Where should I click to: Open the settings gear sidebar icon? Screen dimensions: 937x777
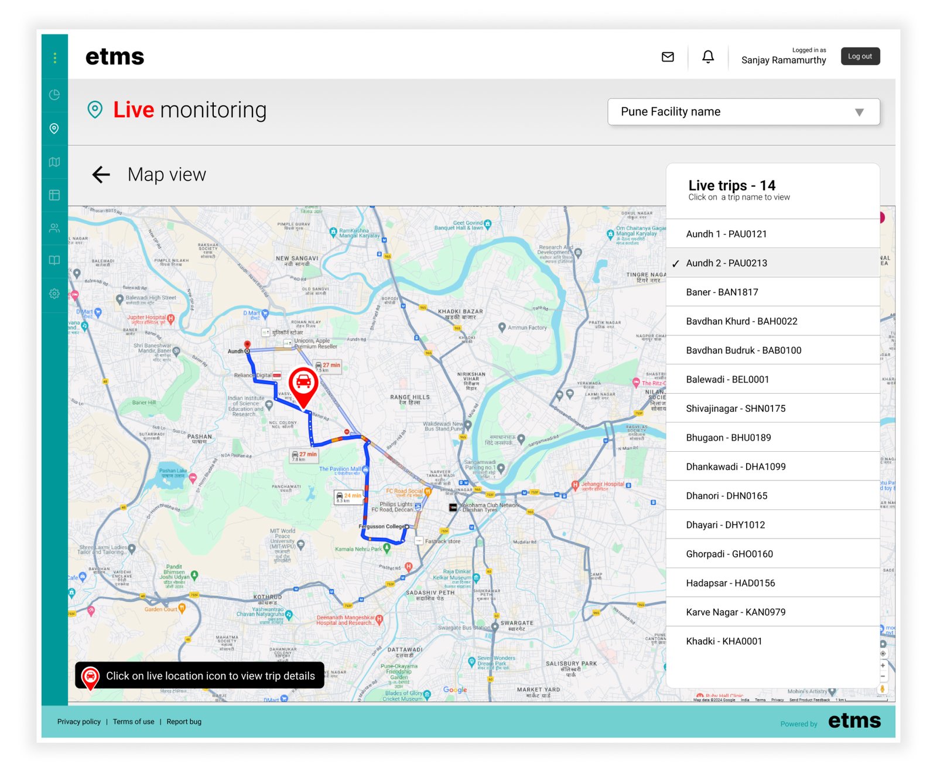point(54,294)
